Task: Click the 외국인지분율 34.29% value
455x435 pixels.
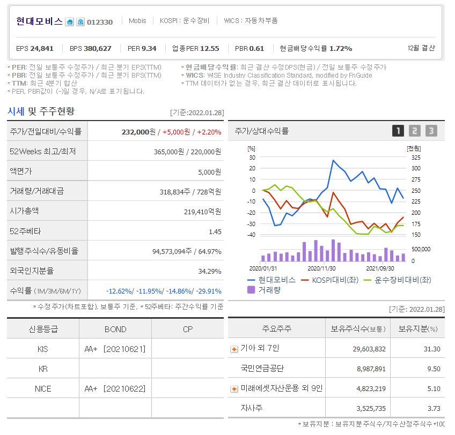Action: pos(209,271)
